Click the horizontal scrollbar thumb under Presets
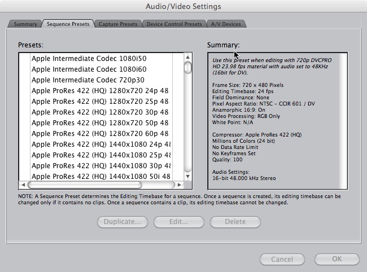Image resolution: width=367 pixels, height=272 pixels. (x=85, y=185)
